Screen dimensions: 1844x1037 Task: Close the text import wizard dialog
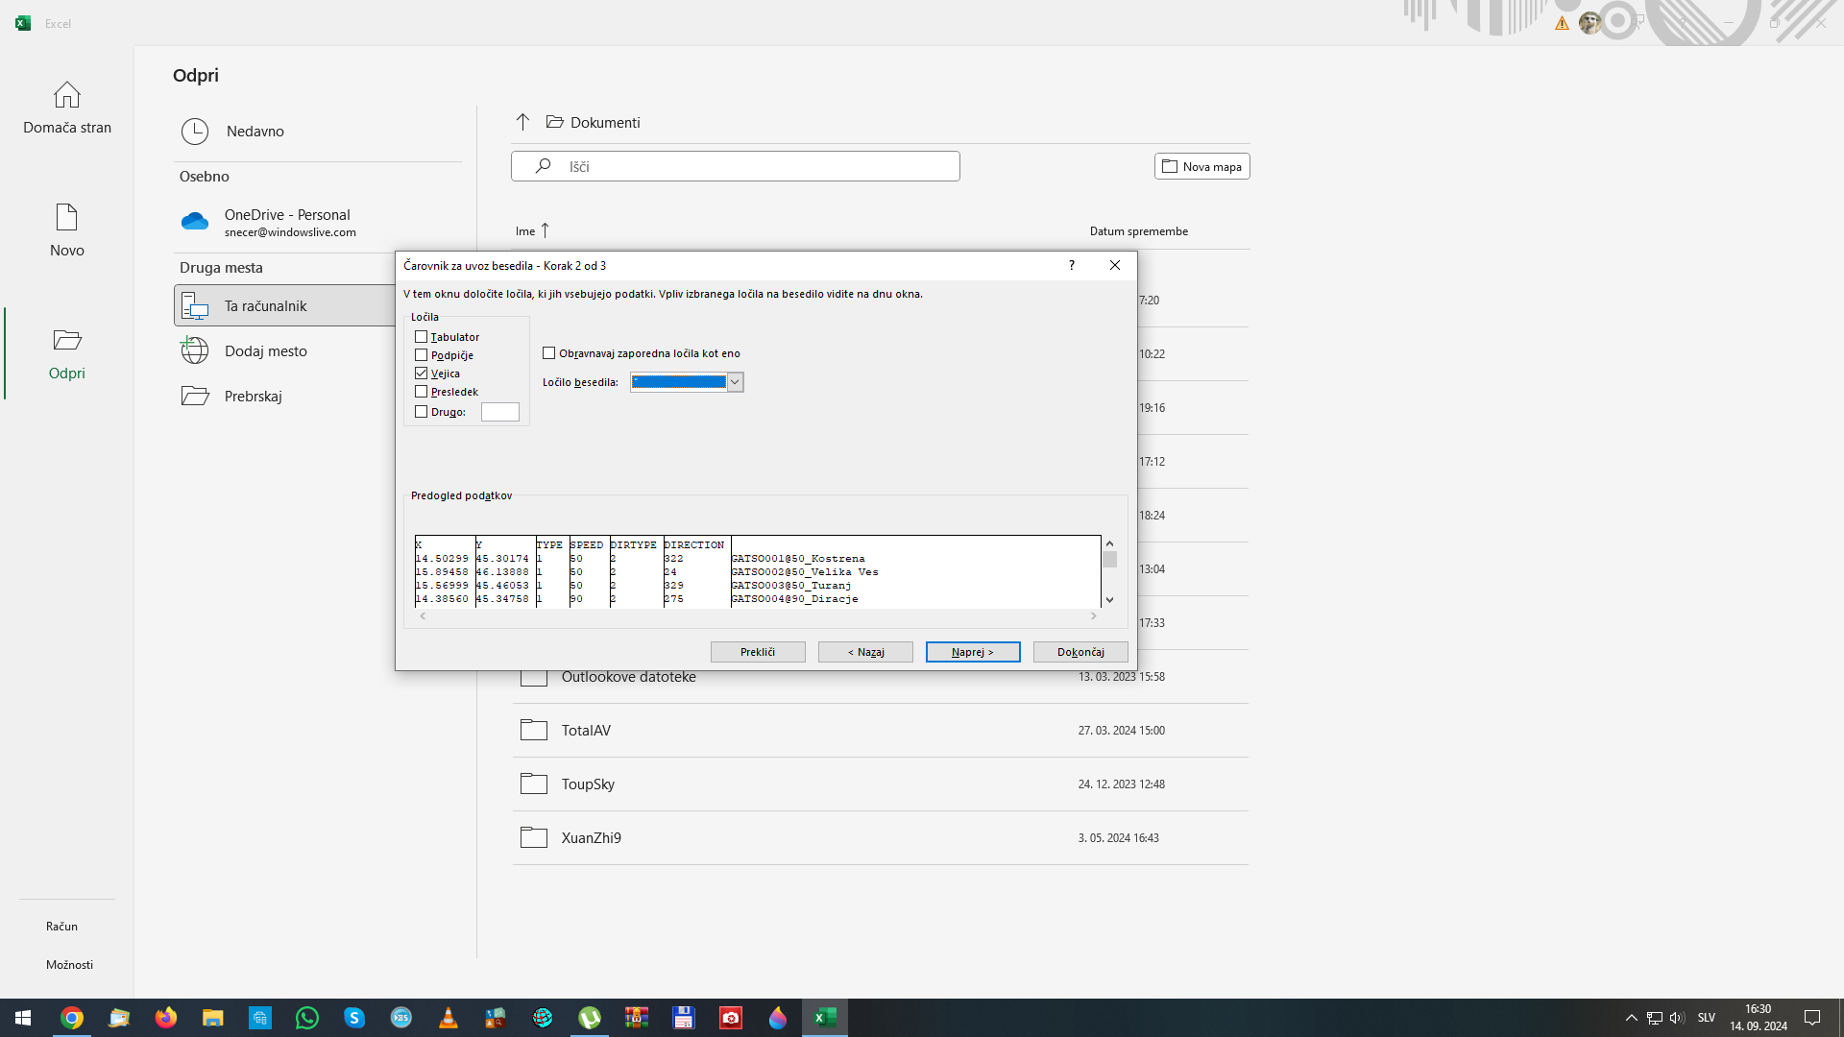1115,265
